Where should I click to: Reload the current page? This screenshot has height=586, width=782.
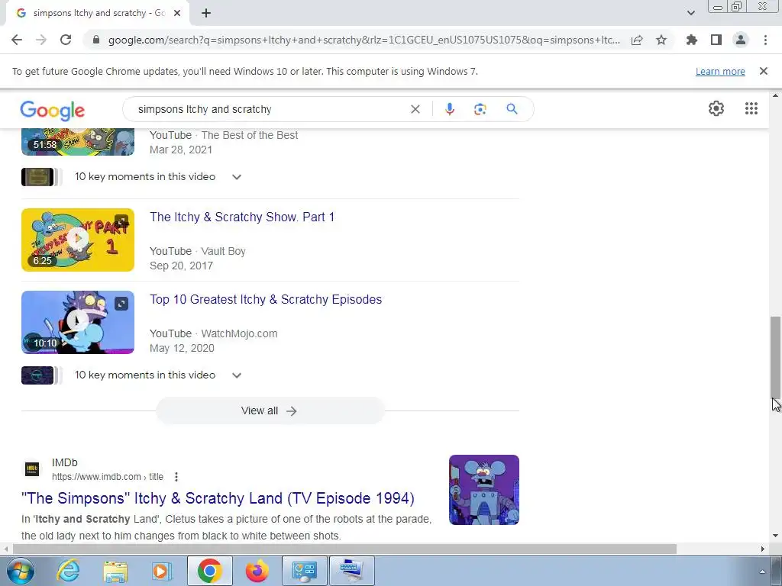[x=66, y=40]
